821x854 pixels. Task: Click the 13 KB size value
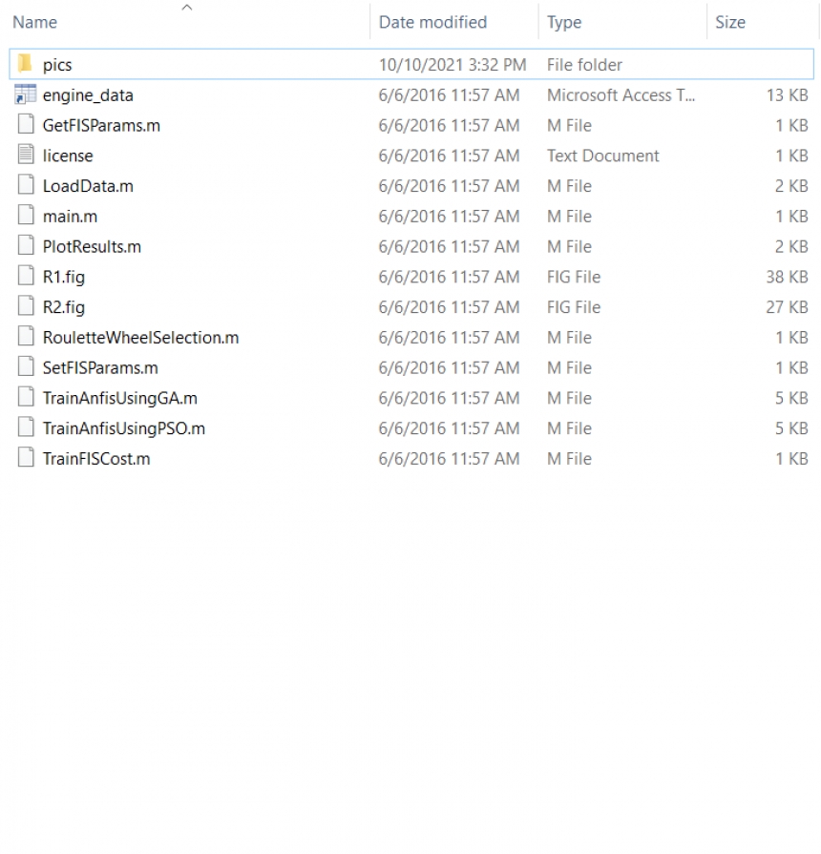787,95
